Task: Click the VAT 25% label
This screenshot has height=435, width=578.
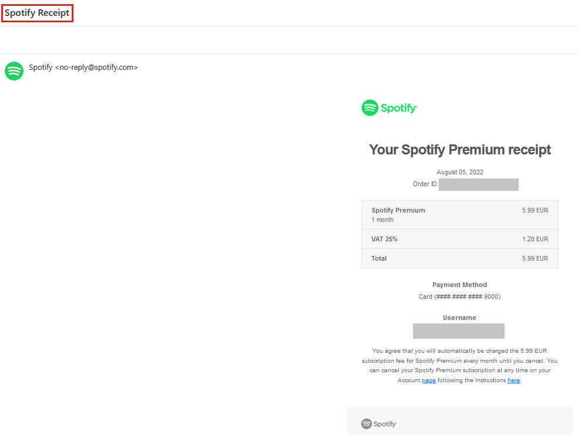Action: [x=384, y=239]
